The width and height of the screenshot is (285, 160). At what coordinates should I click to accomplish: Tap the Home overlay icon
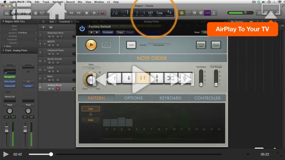coord(57,11)
